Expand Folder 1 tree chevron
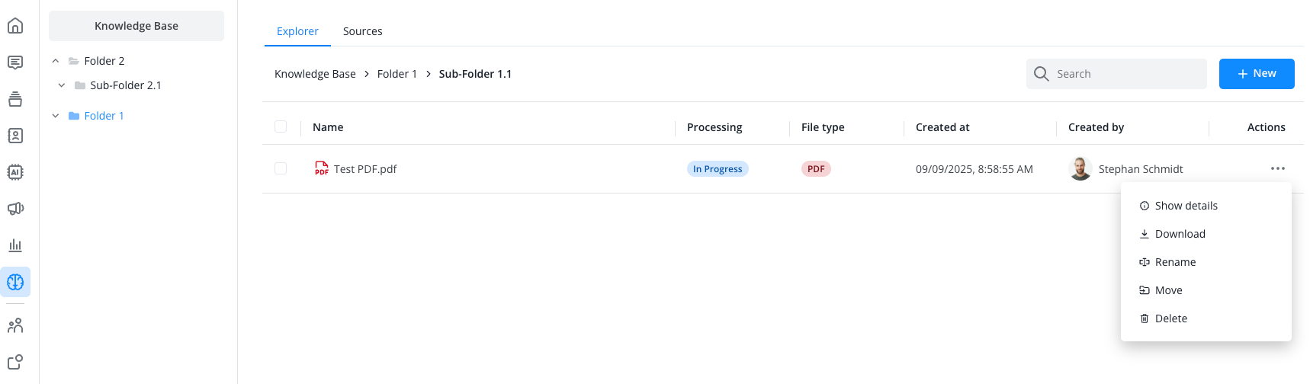This screenshot has width=1310, height=384. pos(56,116)
